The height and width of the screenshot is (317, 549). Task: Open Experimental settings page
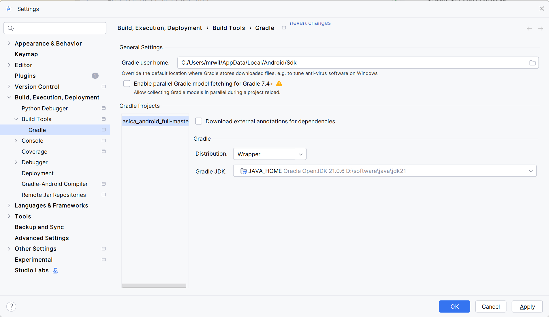coord(33,260)
